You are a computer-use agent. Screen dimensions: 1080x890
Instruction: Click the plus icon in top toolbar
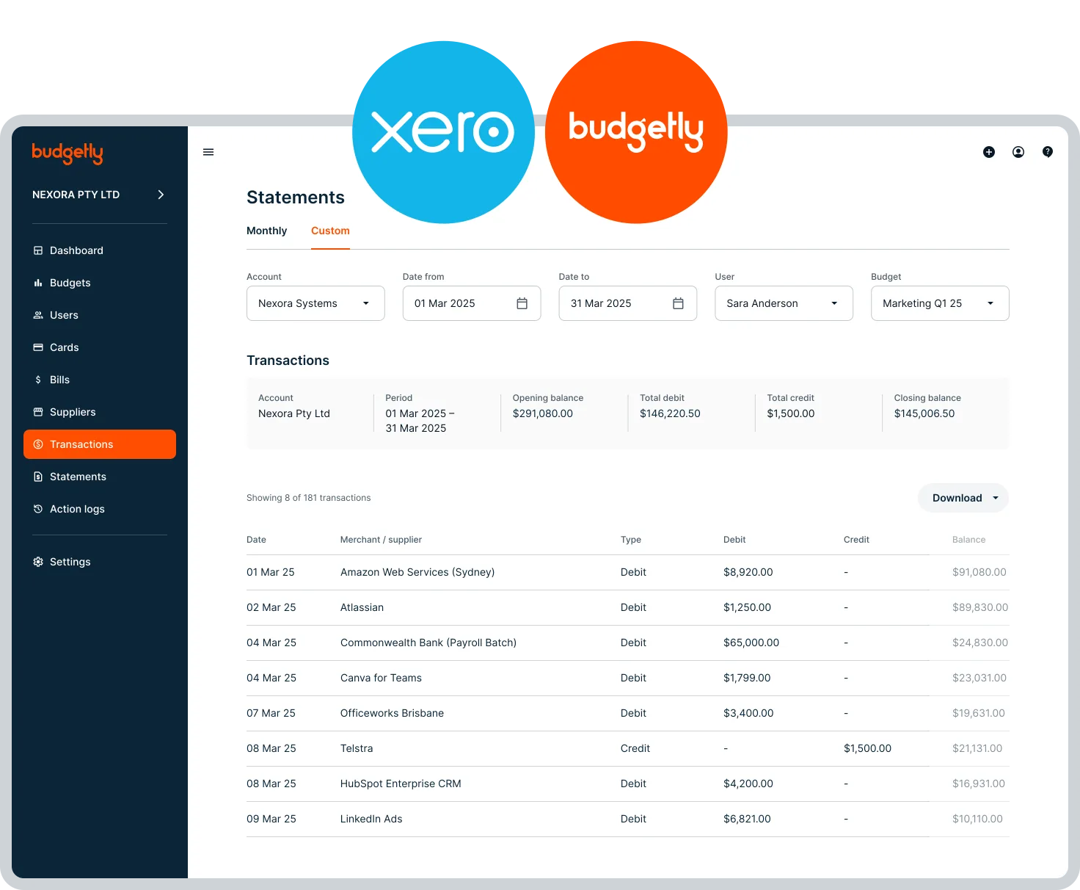pos(989,152)
